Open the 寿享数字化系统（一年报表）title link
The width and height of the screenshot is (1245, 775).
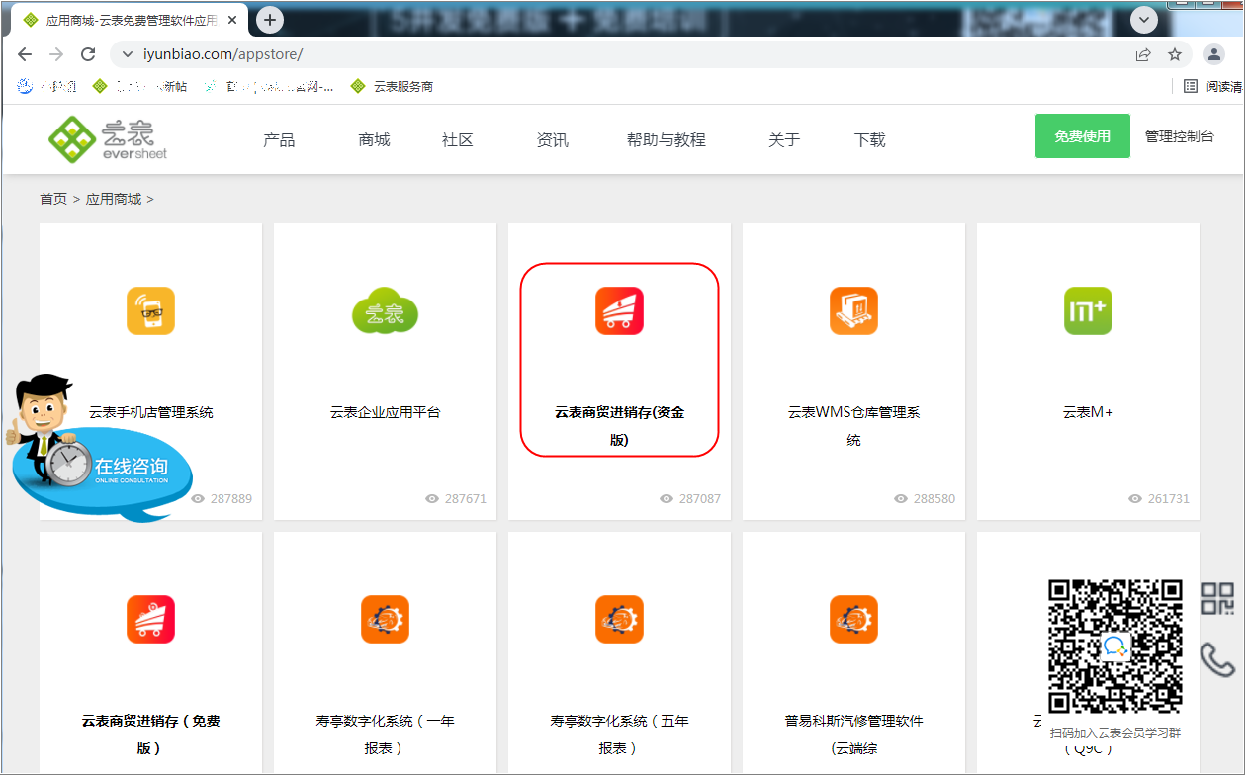[x=385, y=734]
